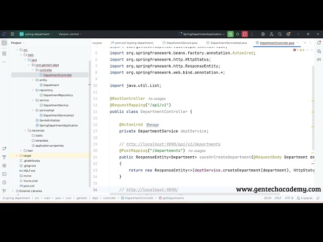Click getDepartments breadcrumb item
Screen dimensions: 323x242
click(172, 198)
